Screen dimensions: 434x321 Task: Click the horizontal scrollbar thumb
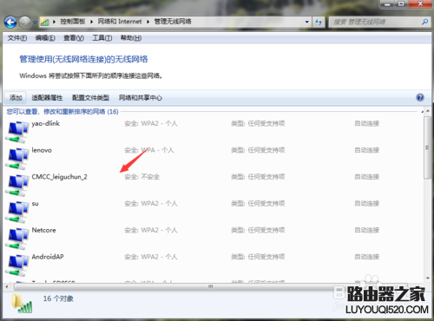211,286
